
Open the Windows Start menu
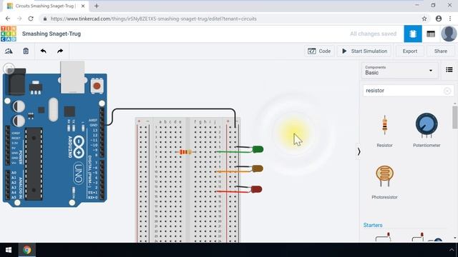(9, 250)
